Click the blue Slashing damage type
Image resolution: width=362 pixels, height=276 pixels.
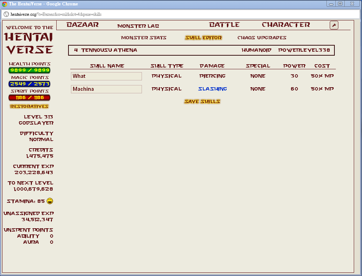(x=213, y=89)
